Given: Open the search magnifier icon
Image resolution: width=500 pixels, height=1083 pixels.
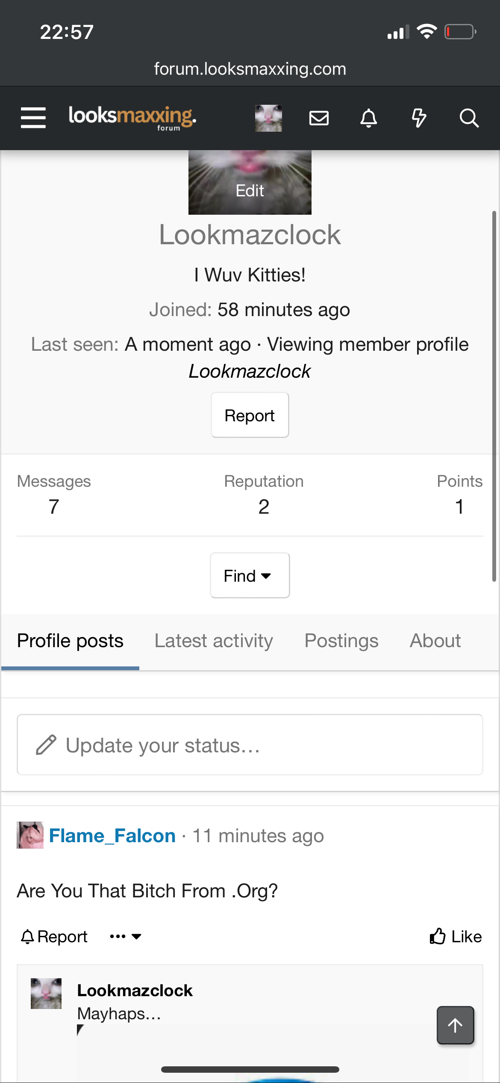Looking at the screenshot, I should pyautogui.click(x=469, y=118).
